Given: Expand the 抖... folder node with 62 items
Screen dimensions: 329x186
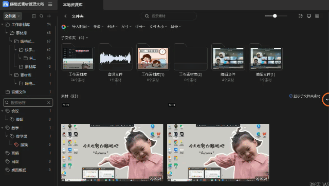Looking at the screenshot, I should (20, 58).
